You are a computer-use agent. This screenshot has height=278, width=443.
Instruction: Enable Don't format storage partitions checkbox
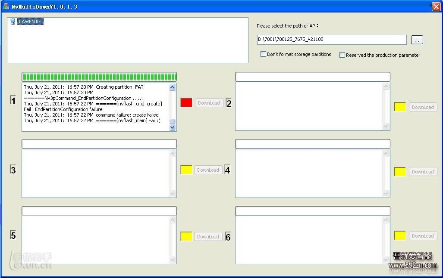point(263,54)
